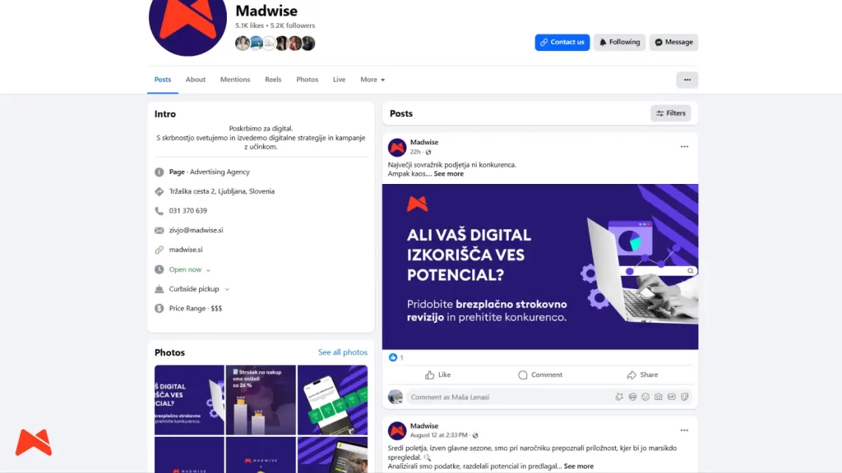Insert a GIF in comment
This screenshot has width=842, height=473.
click(671, 397)
